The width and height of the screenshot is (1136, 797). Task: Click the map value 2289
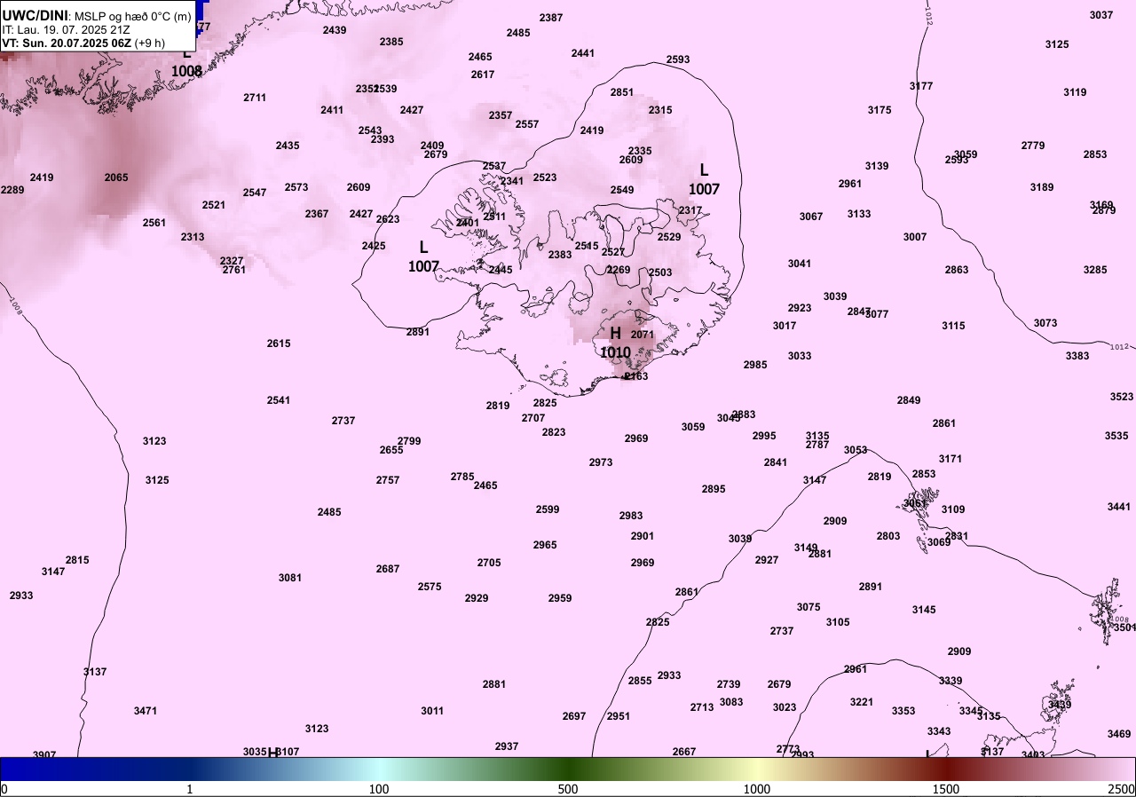pyautogui.click(x=12, y=190)
